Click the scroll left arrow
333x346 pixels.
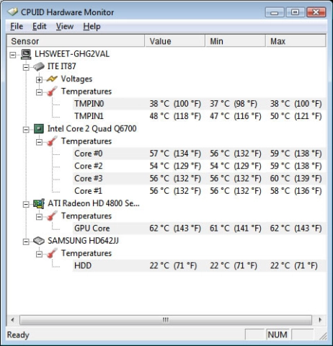(x=13, y=320)
